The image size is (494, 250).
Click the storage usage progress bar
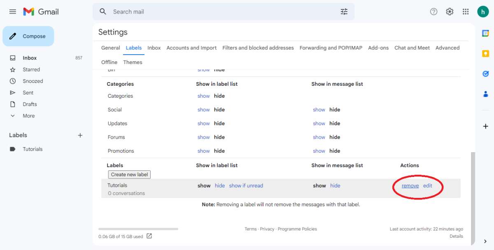pyautogui.click(x=138, y=229)
